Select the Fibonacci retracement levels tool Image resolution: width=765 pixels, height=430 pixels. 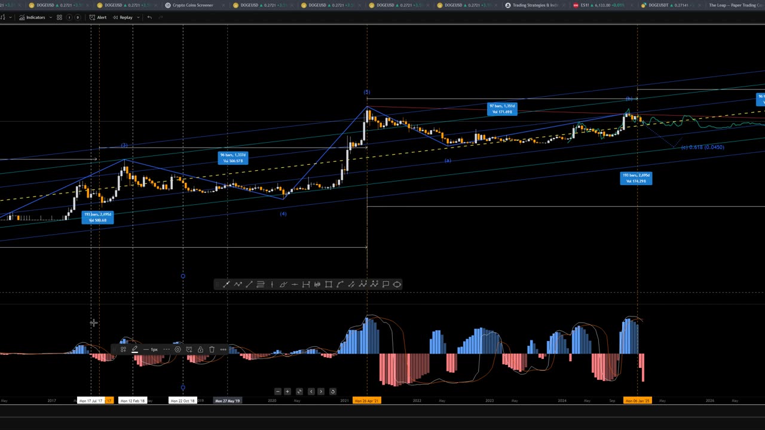(x=261, y=284)
